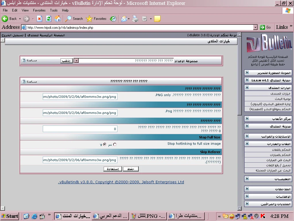Viewport: 294px width, 221px height.
Task: Click the PNG only image path field
Action: (80, 97)
